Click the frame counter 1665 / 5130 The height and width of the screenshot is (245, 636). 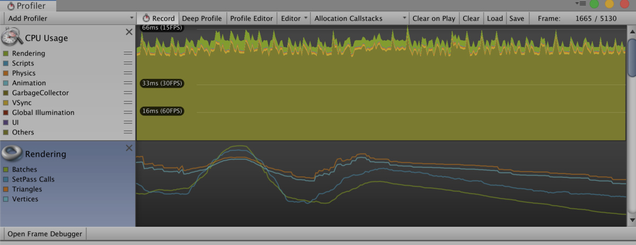pos(596,18)
